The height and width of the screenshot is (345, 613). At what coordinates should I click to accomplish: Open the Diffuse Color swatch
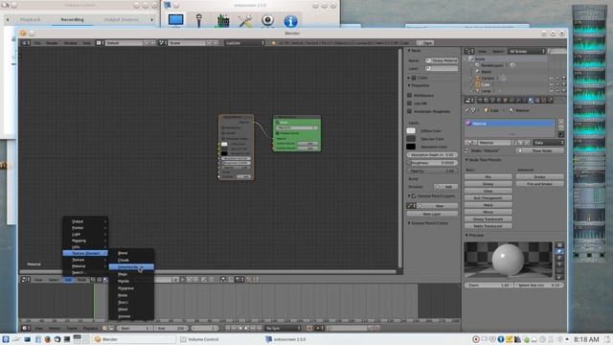[x=411, y=130]
